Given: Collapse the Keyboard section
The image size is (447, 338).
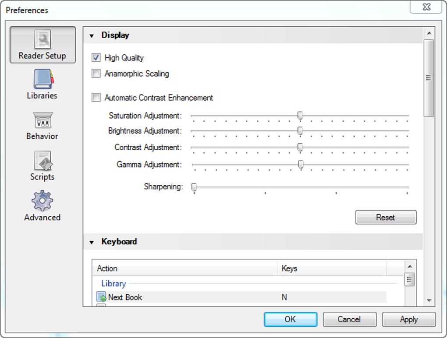Looking at the screenshot, I should tap(92, 242).
